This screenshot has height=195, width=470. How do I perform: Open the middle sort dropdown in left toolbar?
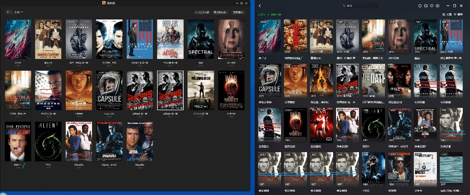(220, 12)
